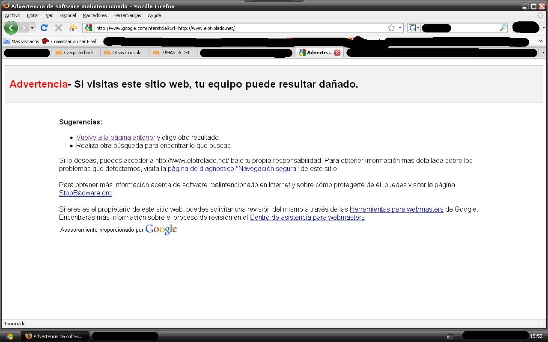Screen dimensions: 548x342
Task: Close the Adverte... tab
Action: coord(337,53)
